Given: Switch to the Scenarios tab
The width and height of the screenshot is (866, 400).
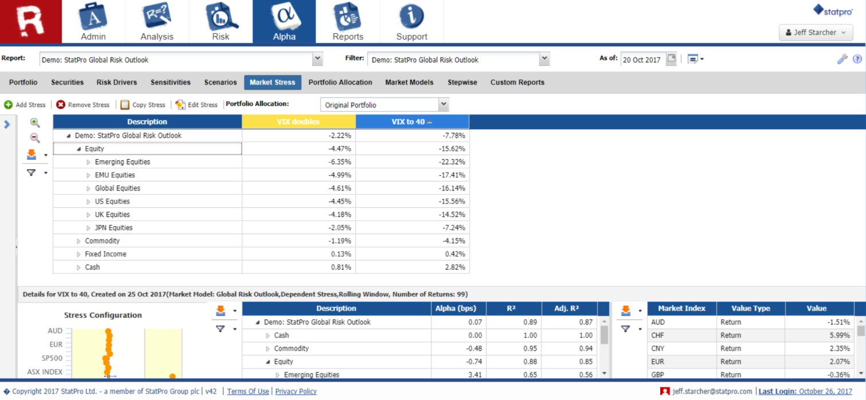Looking at the screenshot, I should click(220, 82).
